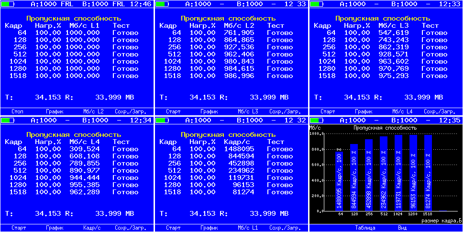Viewport: 464px width, 233px height.
Task: Start the test with Старт on the L2 screen
Action: point(174,111)
